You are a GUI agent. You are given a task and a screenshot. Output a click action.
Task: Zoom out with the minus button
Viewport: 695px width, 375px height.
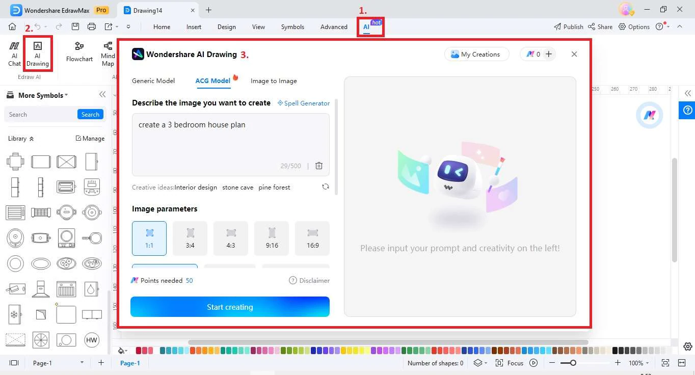click(x=552, y=363)
